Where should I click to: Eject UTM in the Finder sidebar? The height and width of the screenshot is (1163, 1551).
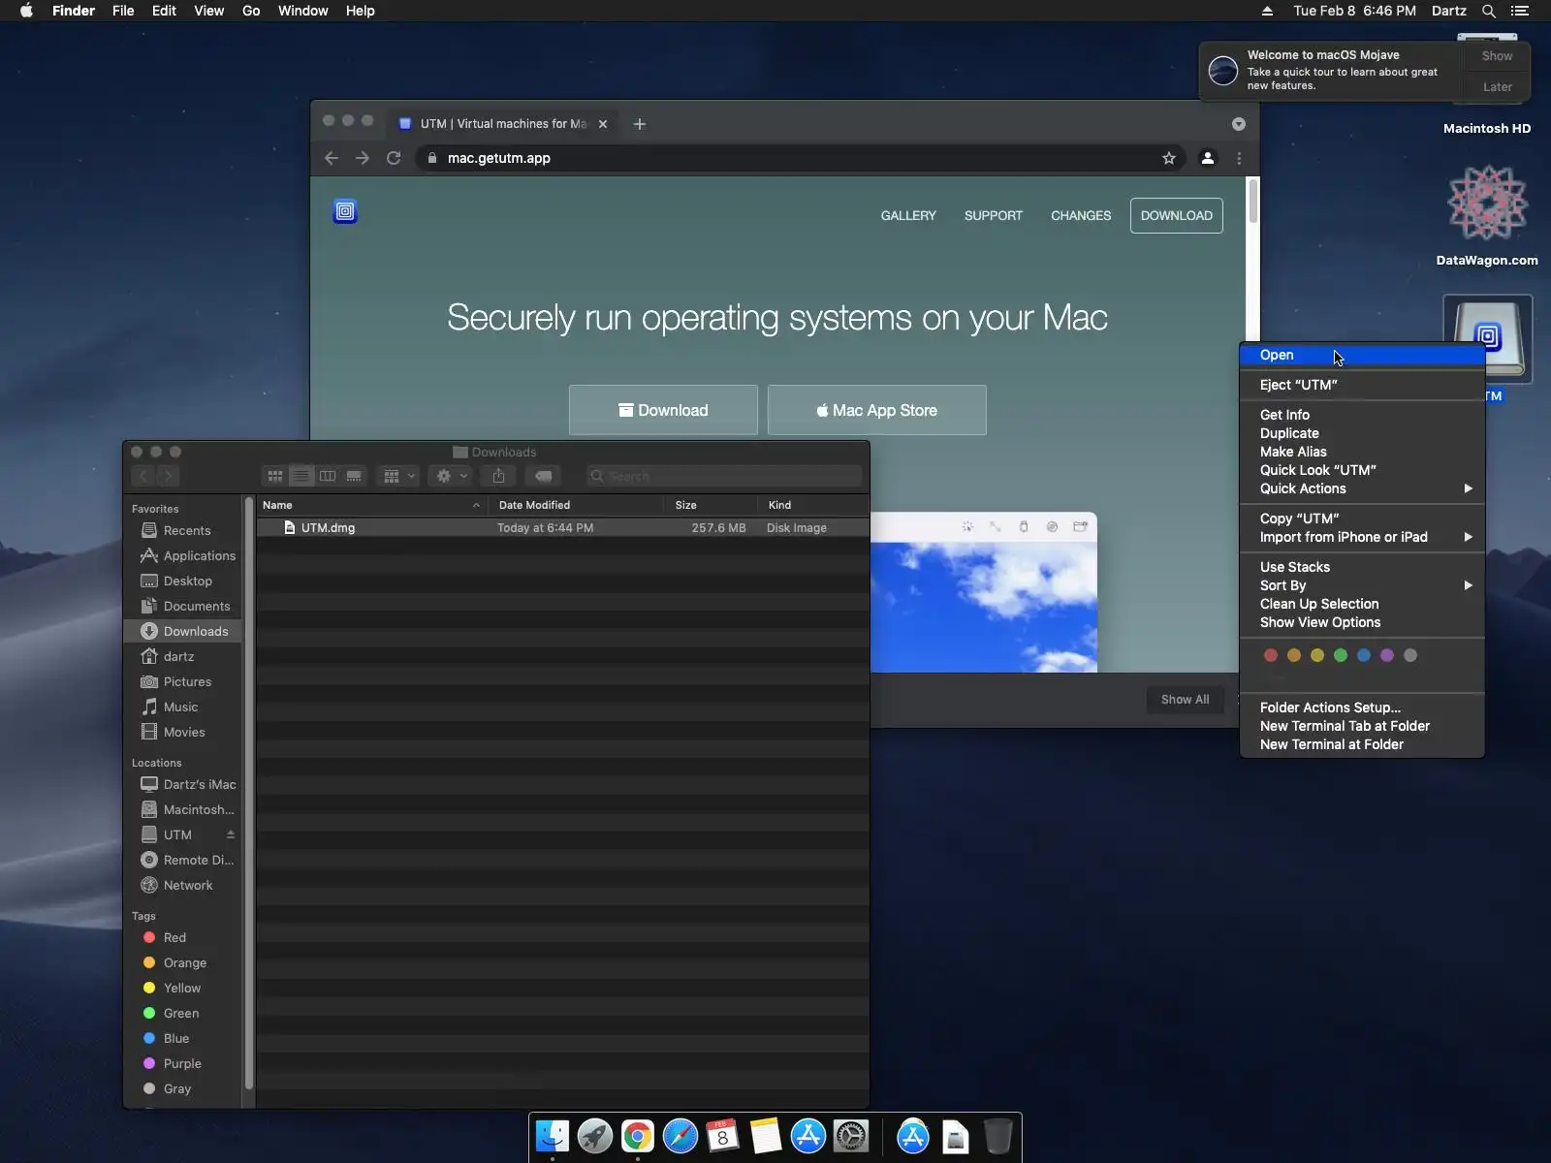[231, 834]
